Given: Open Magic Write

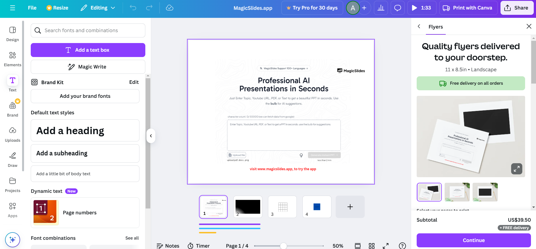Looking at the screenshot, I should click(x=88, y=67).
